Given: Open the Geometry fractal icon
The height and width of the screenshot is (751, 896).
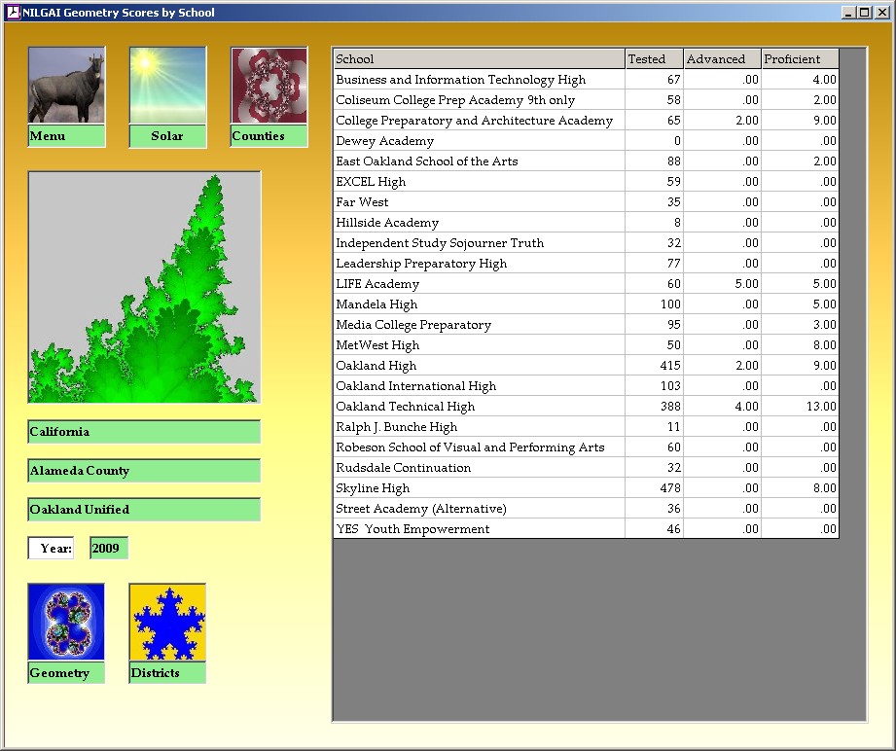Looking at the screenshot, I should pyautogui.click(x=66, y=623).
